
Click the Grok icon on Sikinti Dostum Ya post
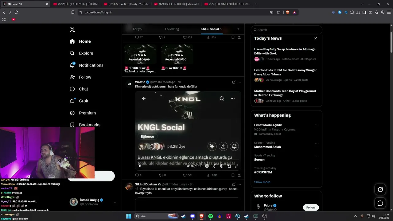click(x=234, y=184)
